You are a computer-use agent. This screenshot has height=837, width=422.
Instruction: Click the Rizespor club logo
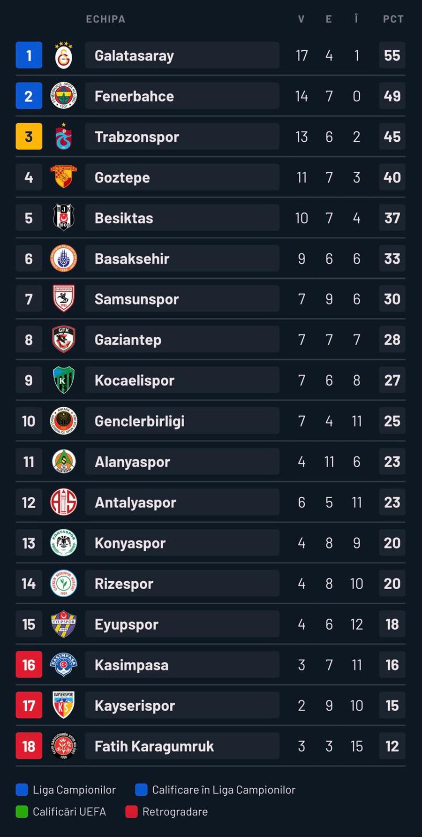click(x=63, y=584)
